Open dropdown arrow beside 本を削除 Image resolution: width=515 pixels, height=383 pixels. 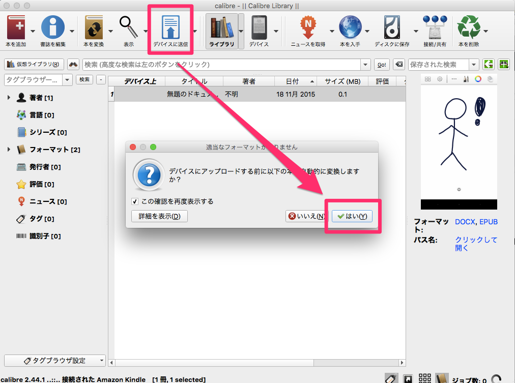[486, 31]
